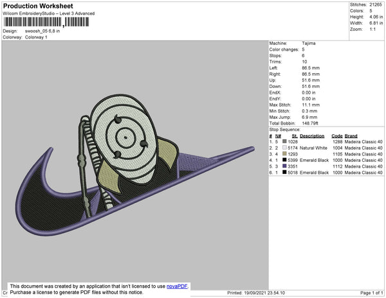Click the embroidery design preview image

pyautogui.click(x=135, y=165)
